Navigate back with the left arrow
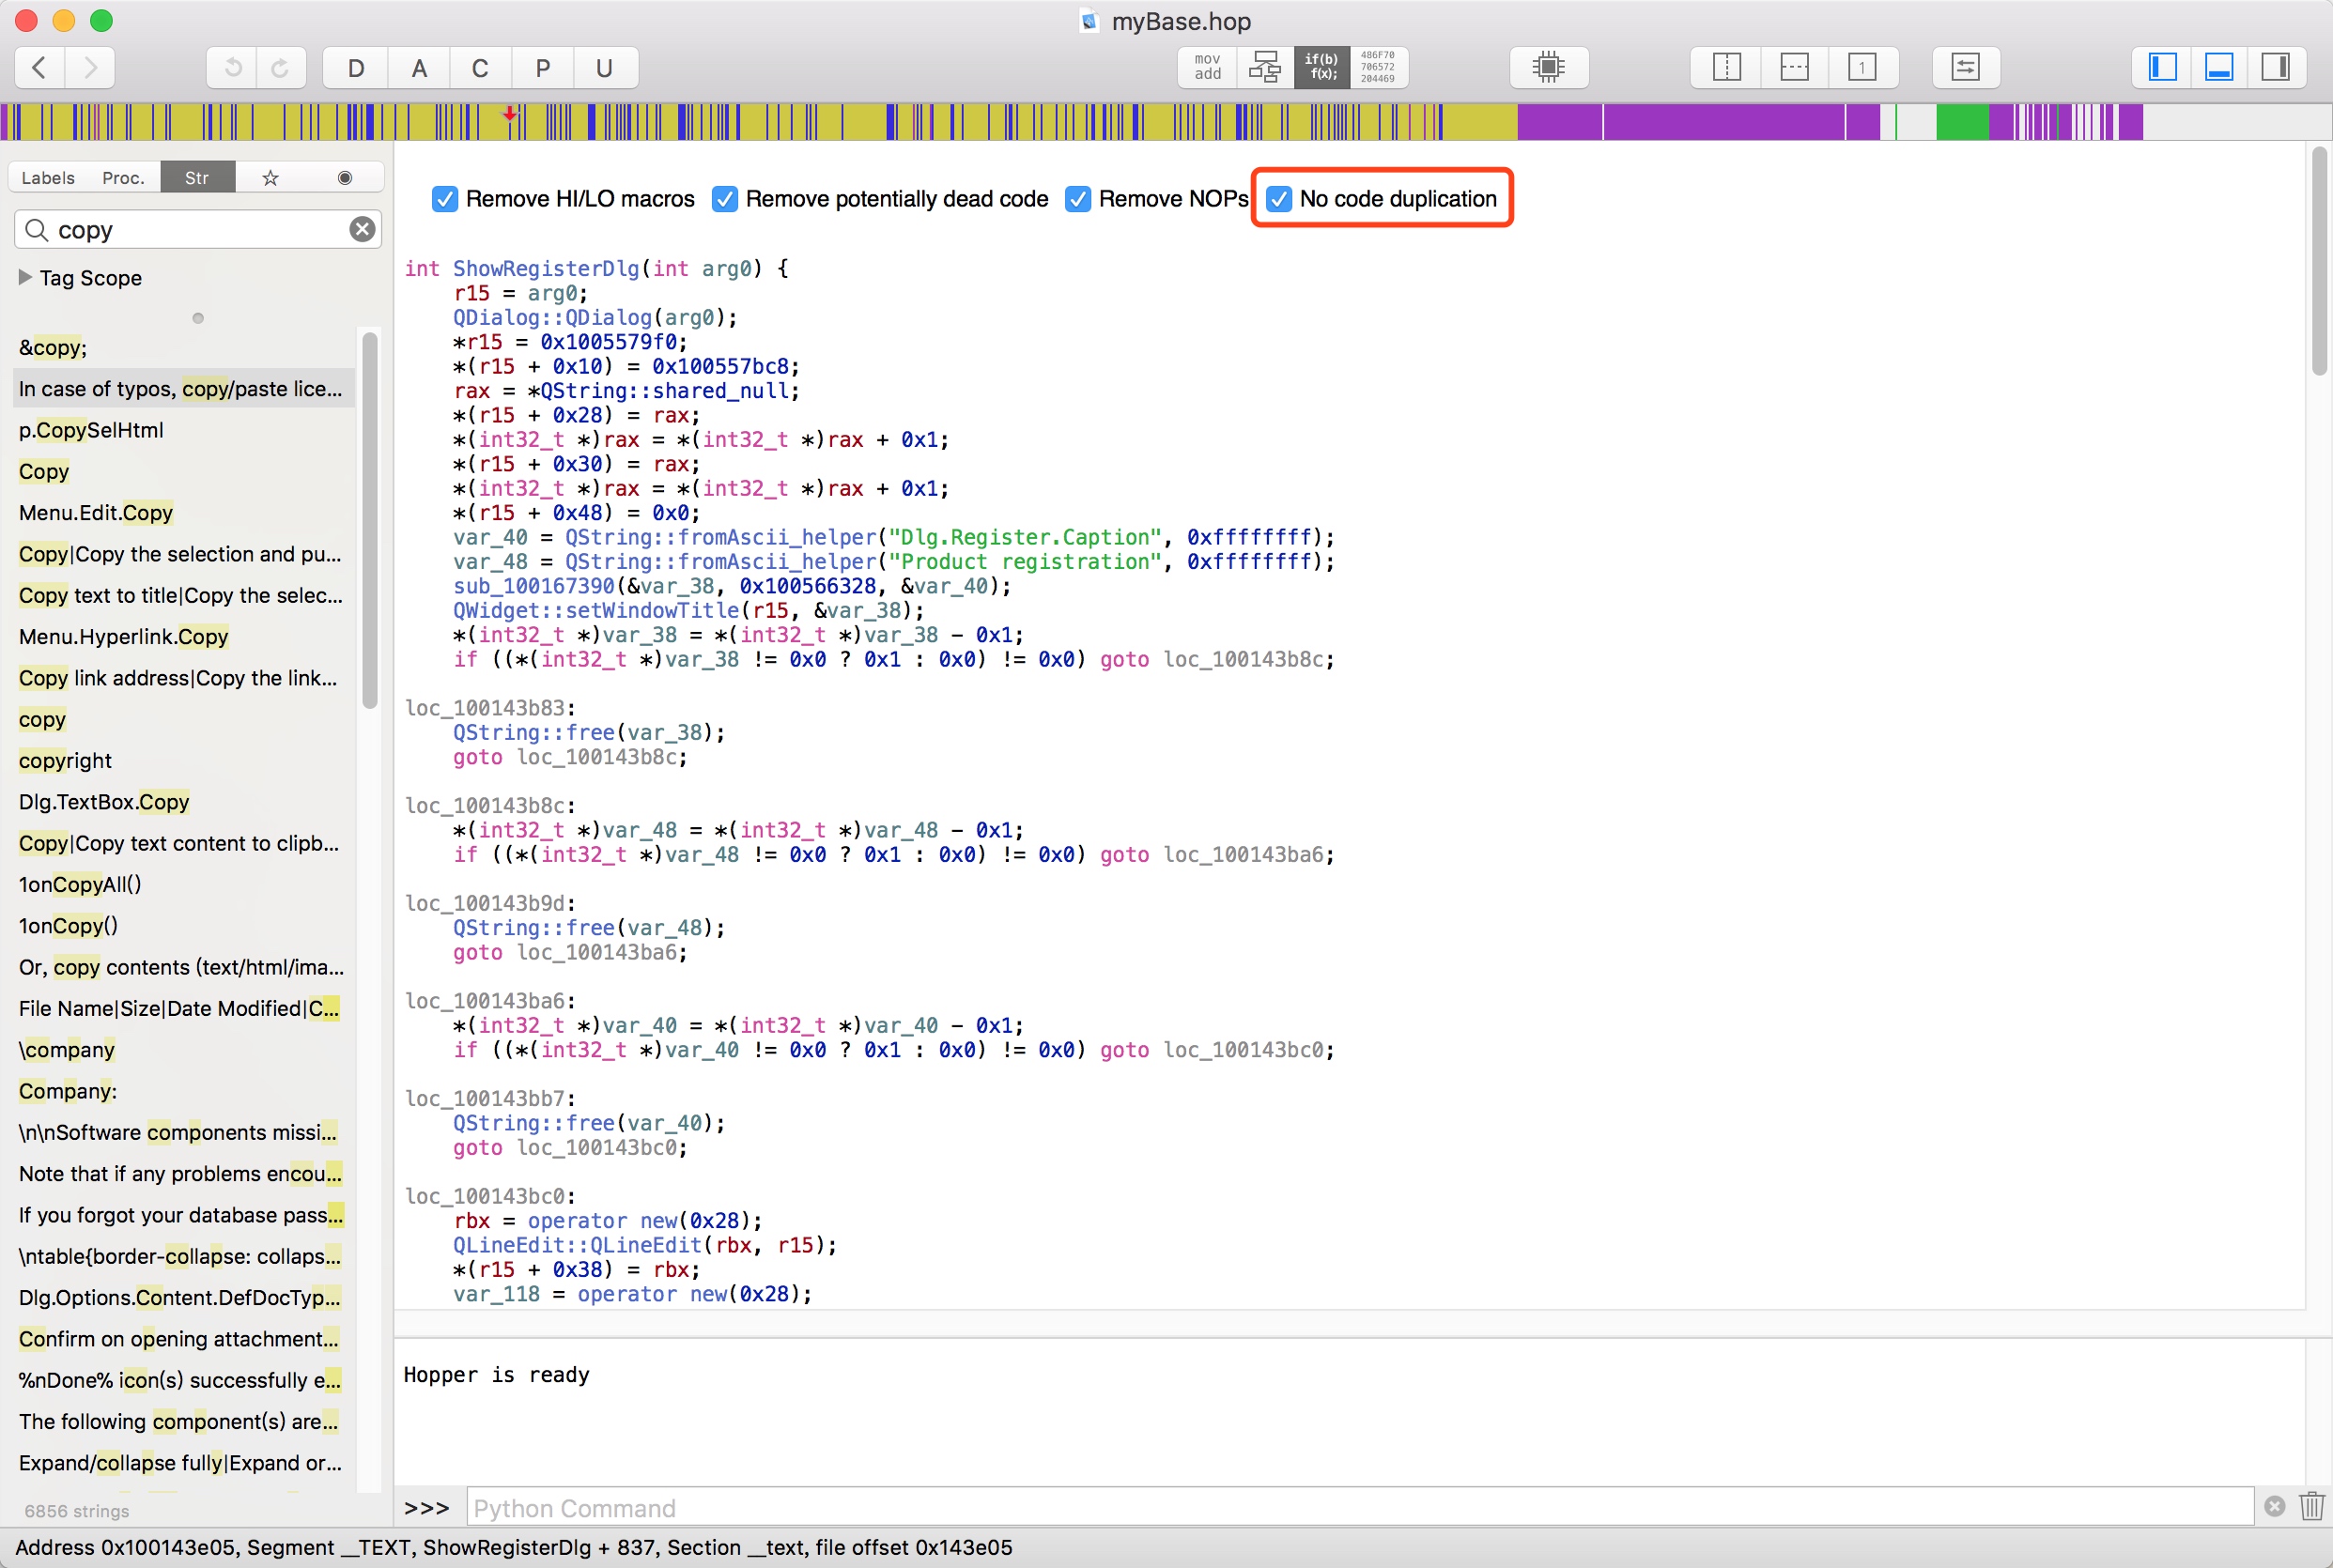 (x=40, y=67)
